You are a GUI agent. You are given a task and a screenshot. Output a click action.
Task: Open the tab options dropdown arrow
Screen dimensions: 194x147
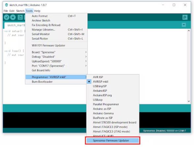(x=184, y=25)
